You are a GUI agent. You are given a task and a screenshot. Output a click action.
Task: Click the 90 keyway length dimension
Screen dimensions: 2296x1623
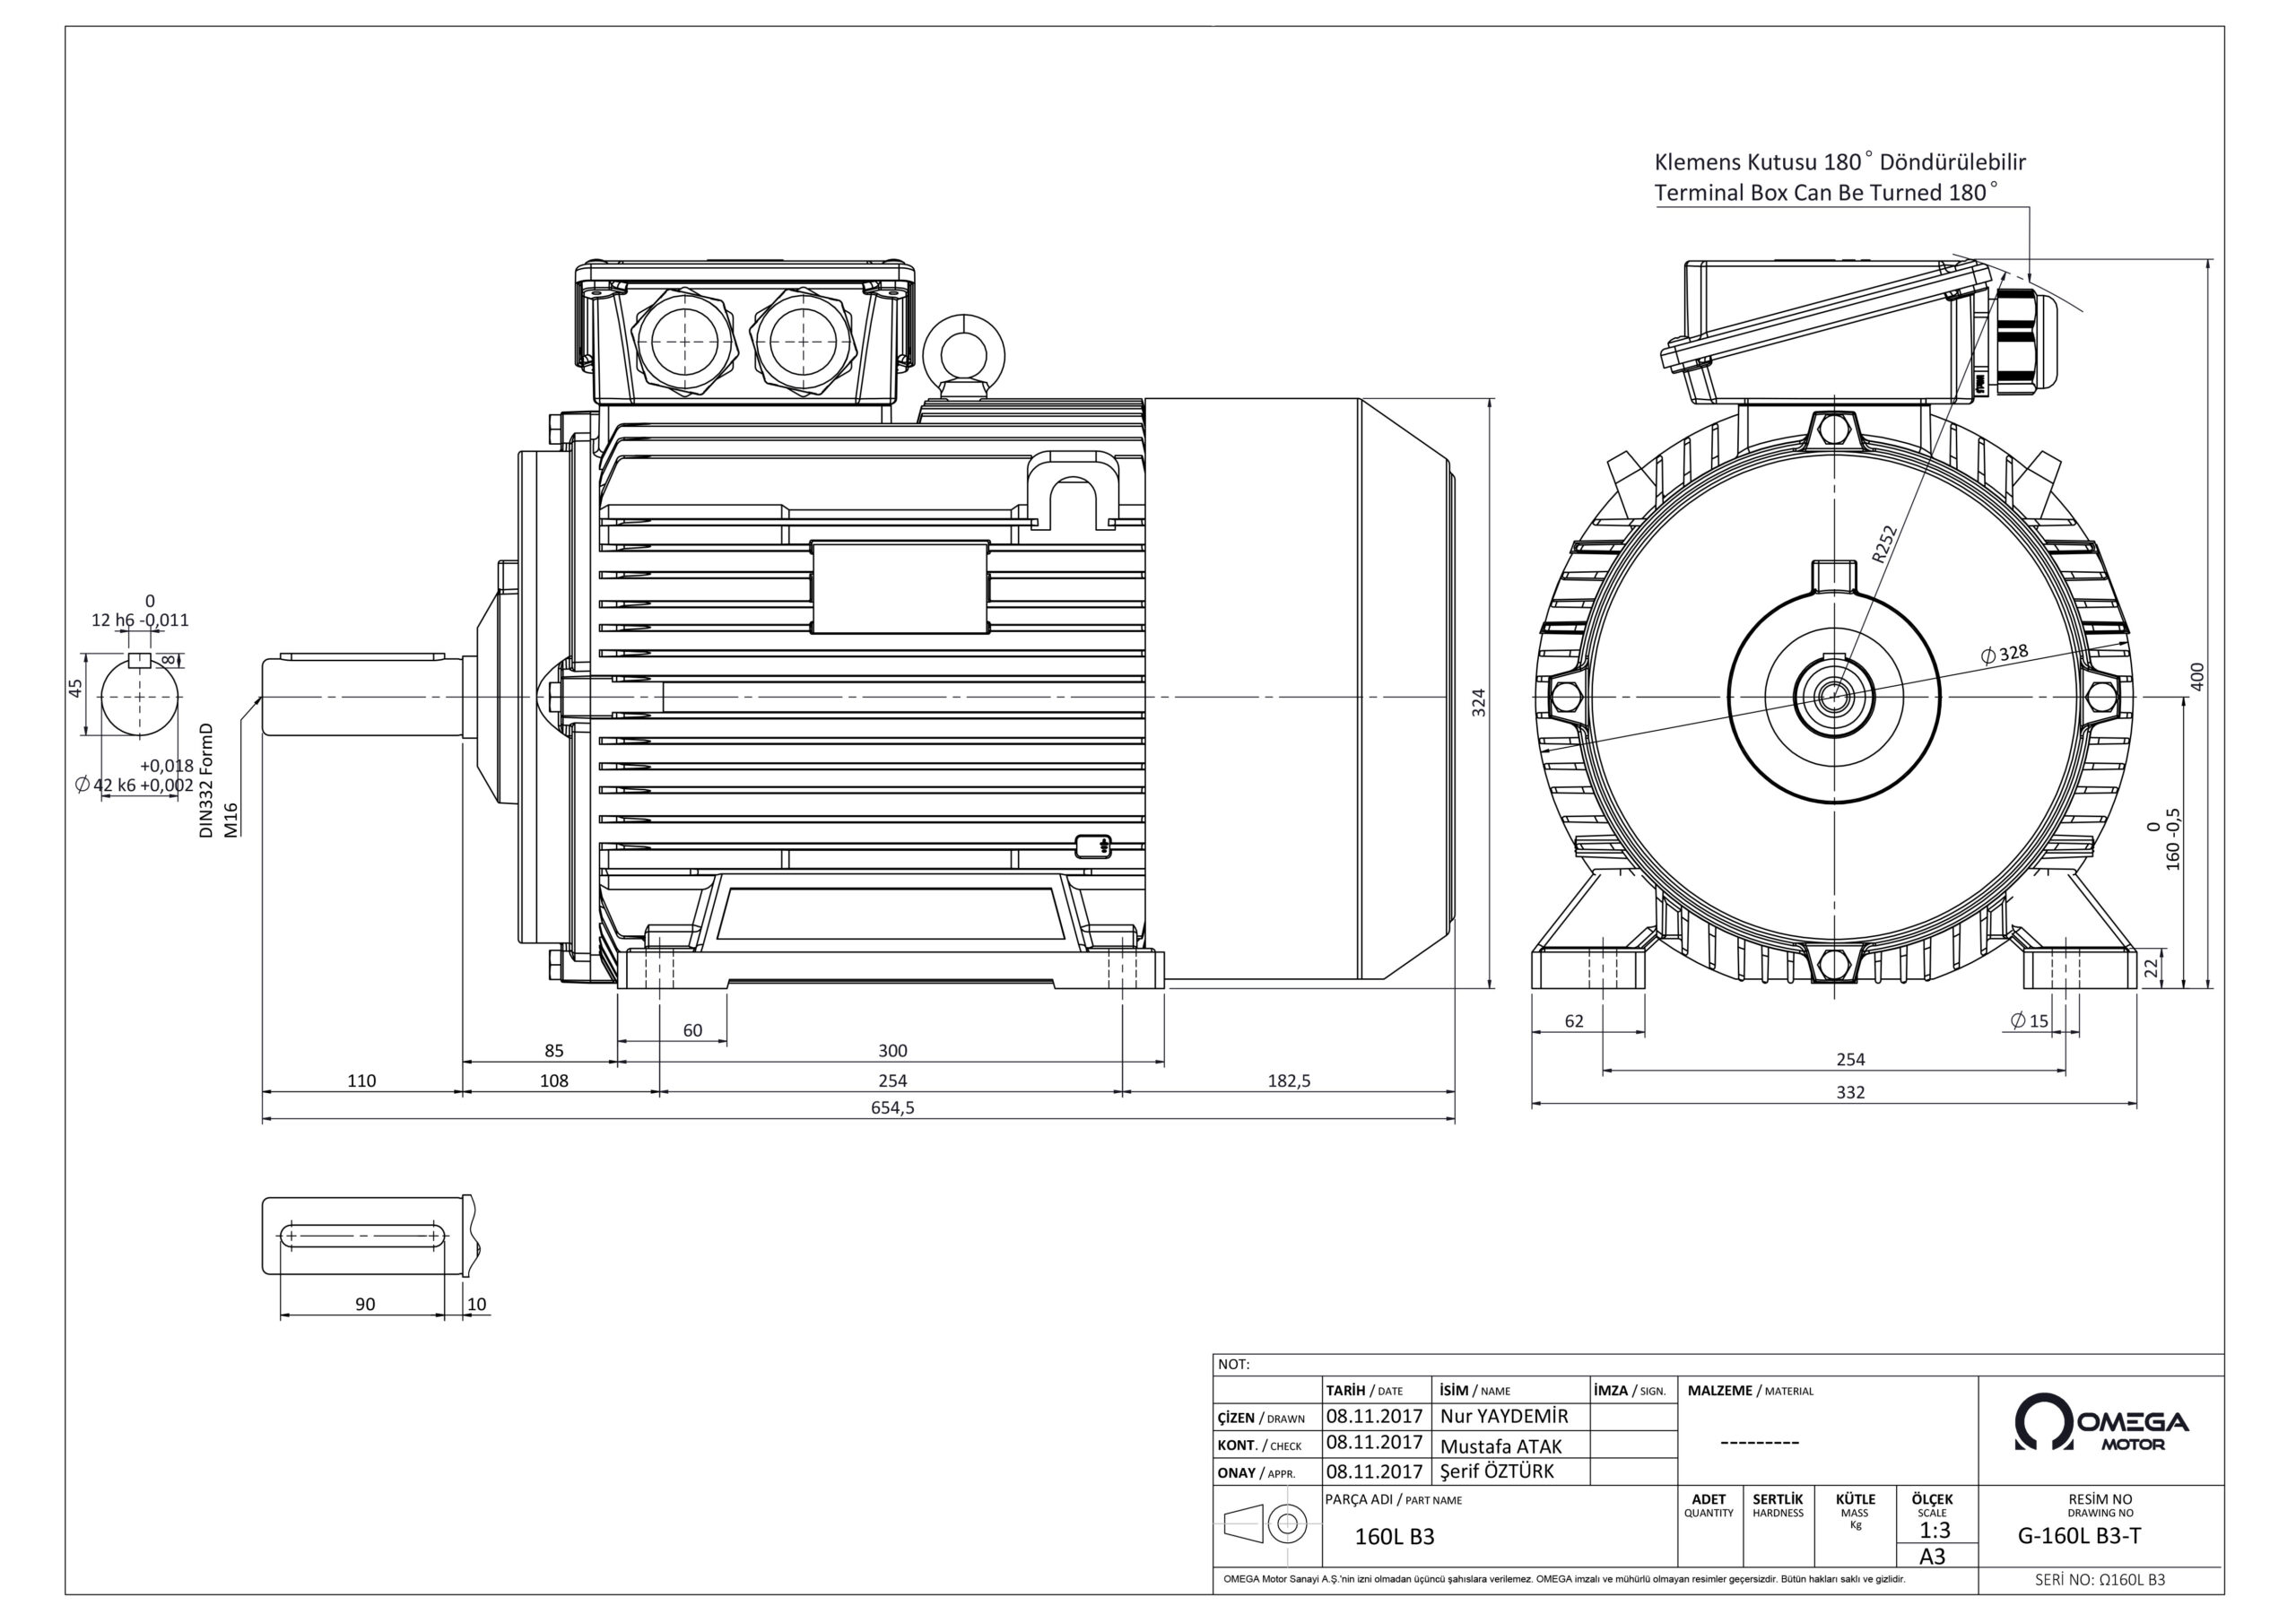pos(365,1304)
